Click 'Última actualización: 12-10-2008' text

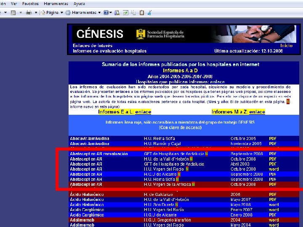[249, 51]
